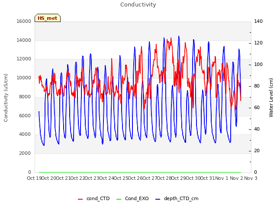Click the 8000 left axis tick label

click(25, 97)
